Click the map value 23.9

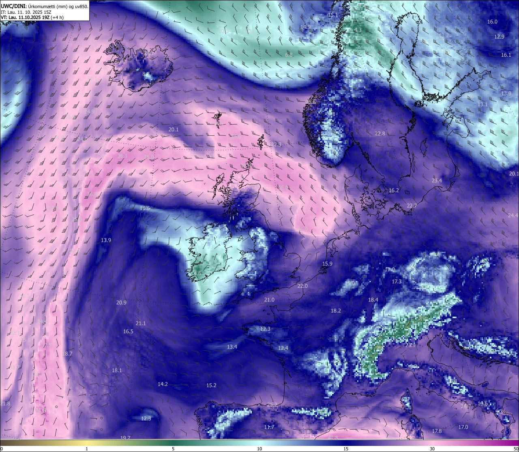pyautogui.click(x=410, y=345)
